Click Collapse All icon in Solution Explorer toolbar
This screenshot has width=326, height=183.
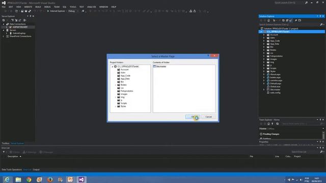click(287, 20)
